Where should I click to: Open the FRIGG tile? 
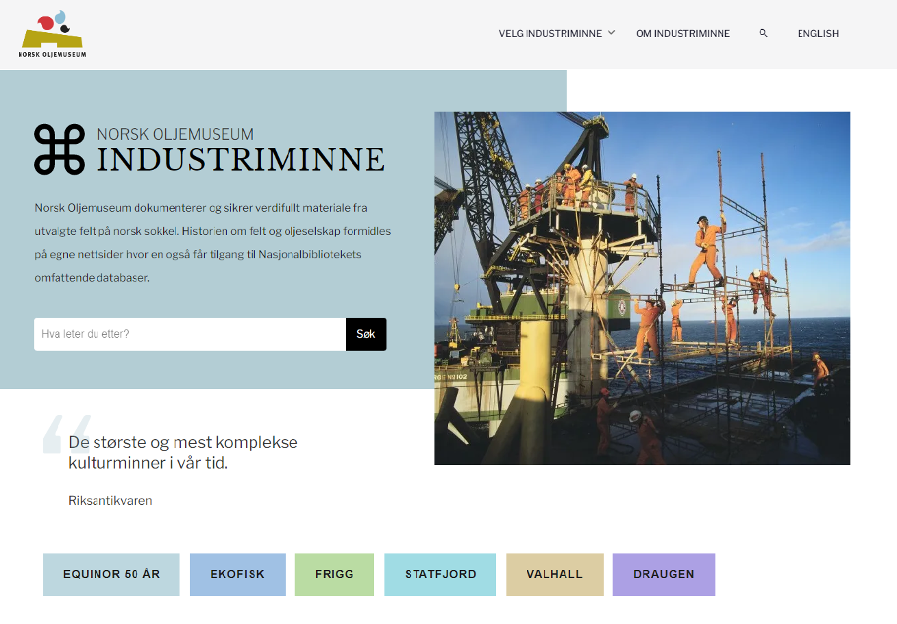point(334,575)
